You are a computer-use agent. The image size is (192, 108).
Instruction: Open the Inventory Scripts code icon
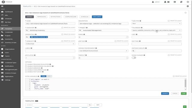click(x=2, y=43)
